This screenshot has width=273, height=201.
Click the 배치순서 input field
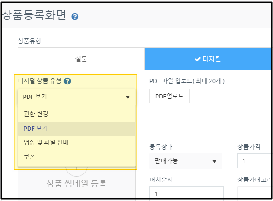186,194
